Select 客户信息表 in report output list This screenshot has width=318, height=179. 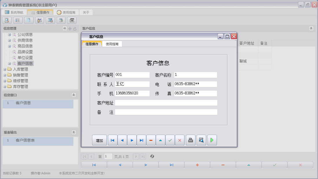25,140
